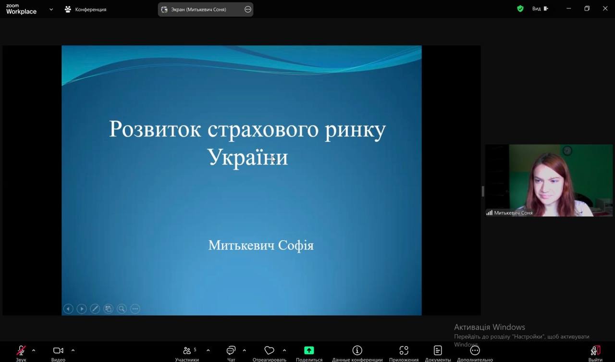Open the Документы icon

point(438,351)
